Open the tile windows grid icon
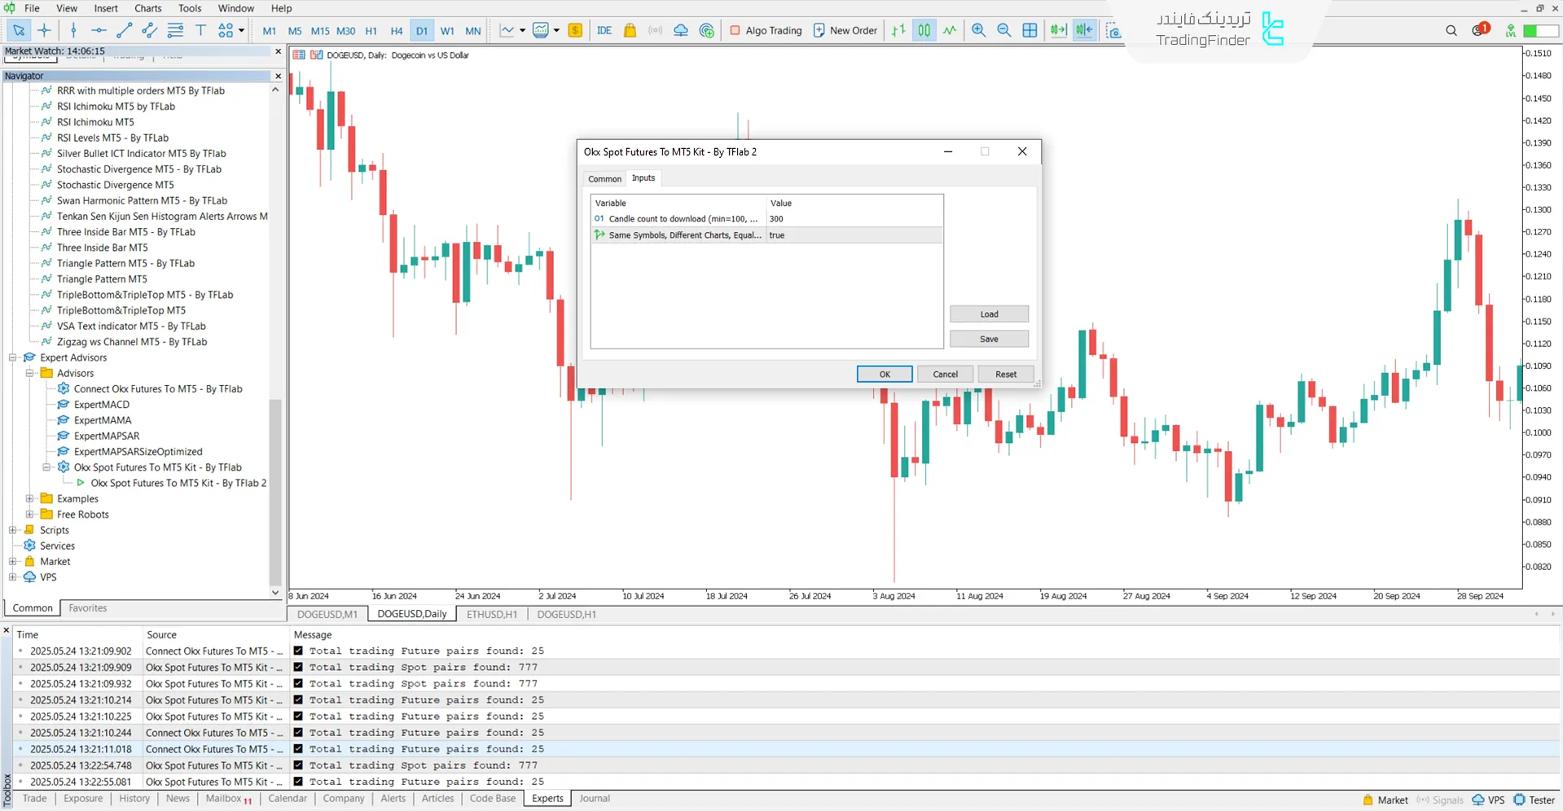The image size is (1563, 811). pyautogui.click(x=1030, y=31)
